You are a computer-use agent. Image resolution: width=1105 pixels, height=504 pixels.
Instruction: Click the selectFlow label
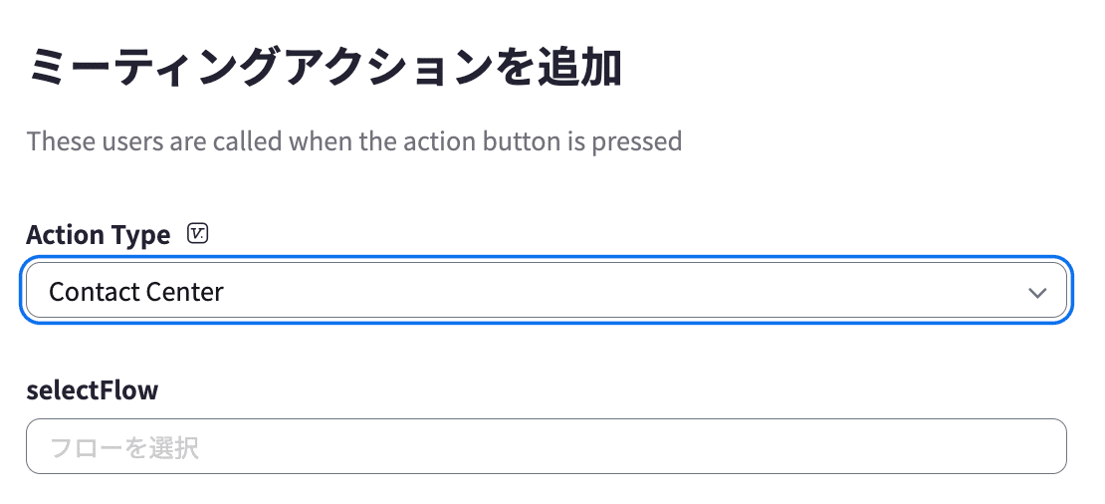[x=93, y=389]
